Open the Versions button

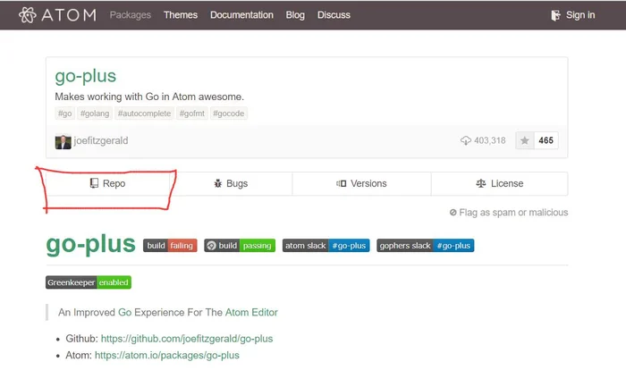(361, 183)
